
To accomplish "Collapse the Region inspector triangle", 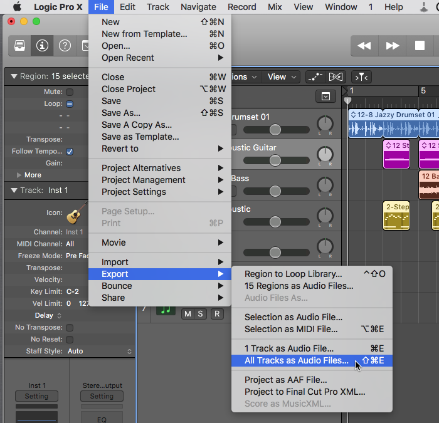I will (14, 76).
